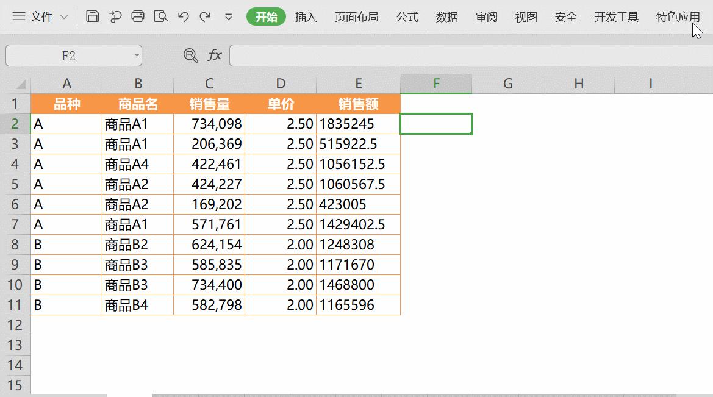The image size is (713, 397).
Task: Click the Undo icon
Action: click(x=184, y=17)
